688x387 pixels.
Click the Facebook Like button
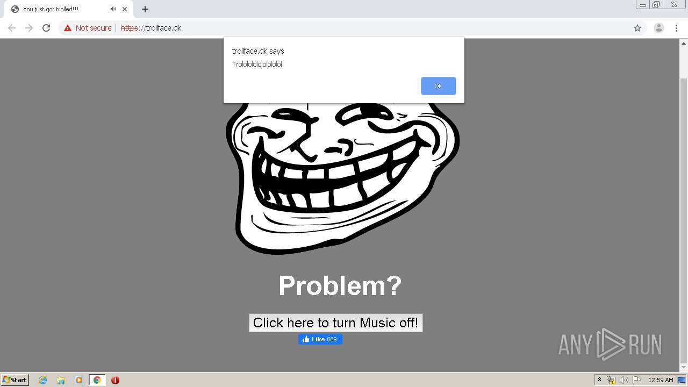(x=320, y=339)
